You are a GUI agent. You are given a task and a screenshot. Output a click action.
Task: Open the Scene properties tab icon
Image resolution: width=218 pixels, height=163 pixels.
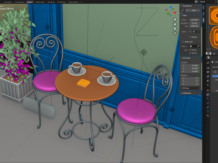pos(208,81)
